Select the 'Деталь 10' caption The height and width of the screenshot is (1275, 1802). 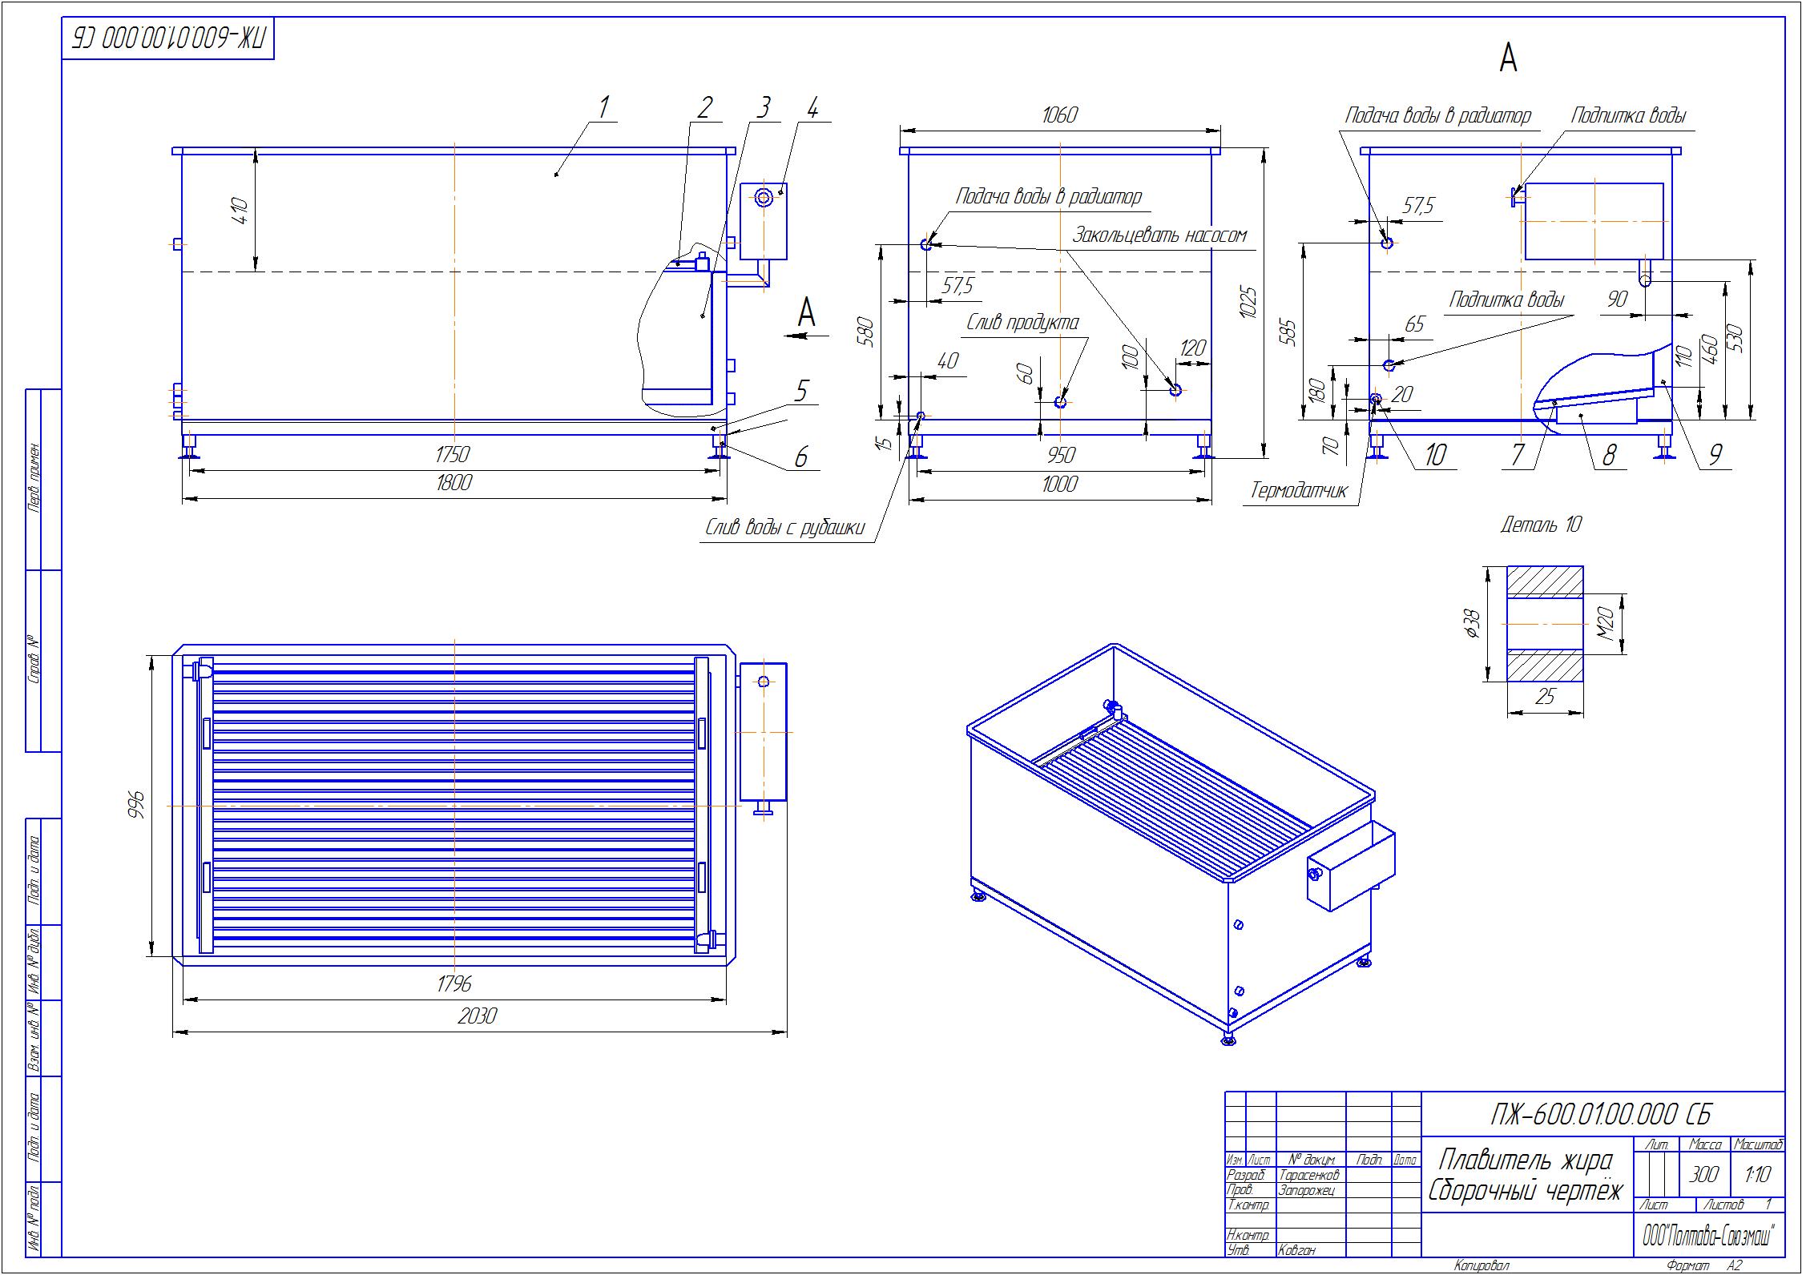click(1541, 525)
